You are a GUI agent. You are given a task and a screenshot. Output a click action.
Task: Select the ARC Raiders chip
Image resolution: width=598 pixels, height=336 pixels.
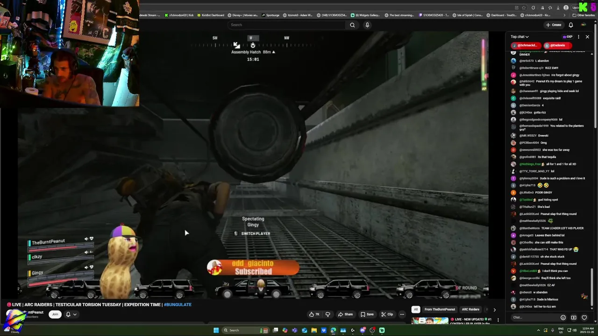click(470, 309)
